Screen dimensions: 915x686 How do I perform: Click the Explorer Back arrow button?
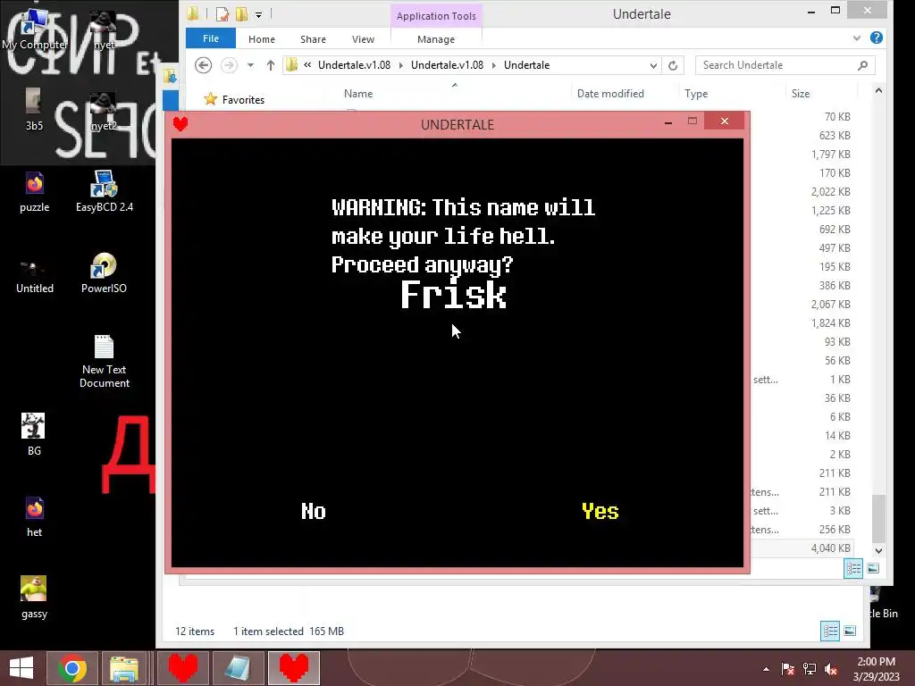point(203,64)
